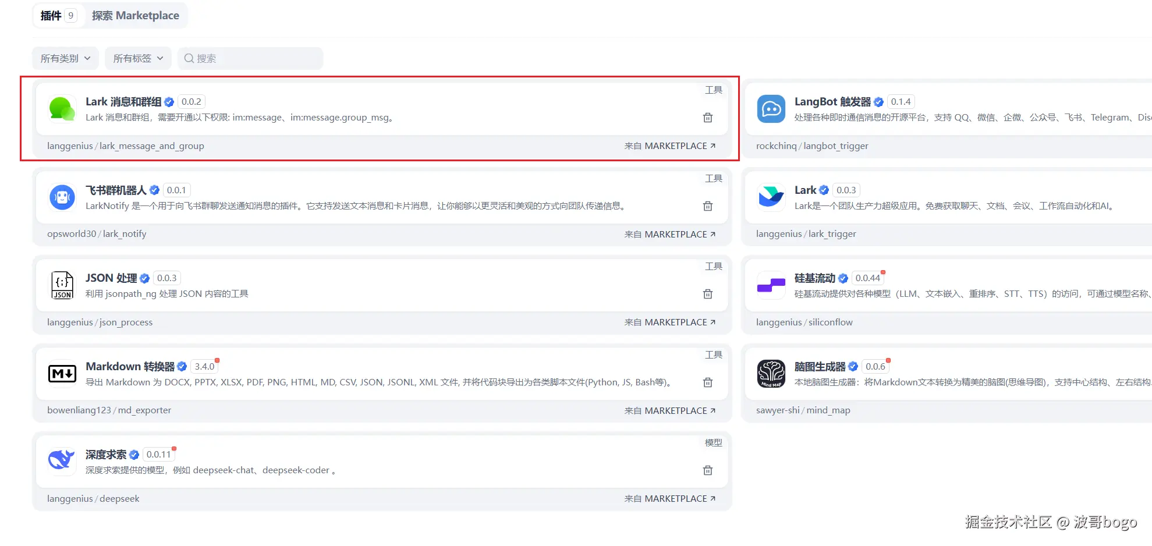Click version badge 0.0.44 of 硅基流动

click(x=868, y=278)
